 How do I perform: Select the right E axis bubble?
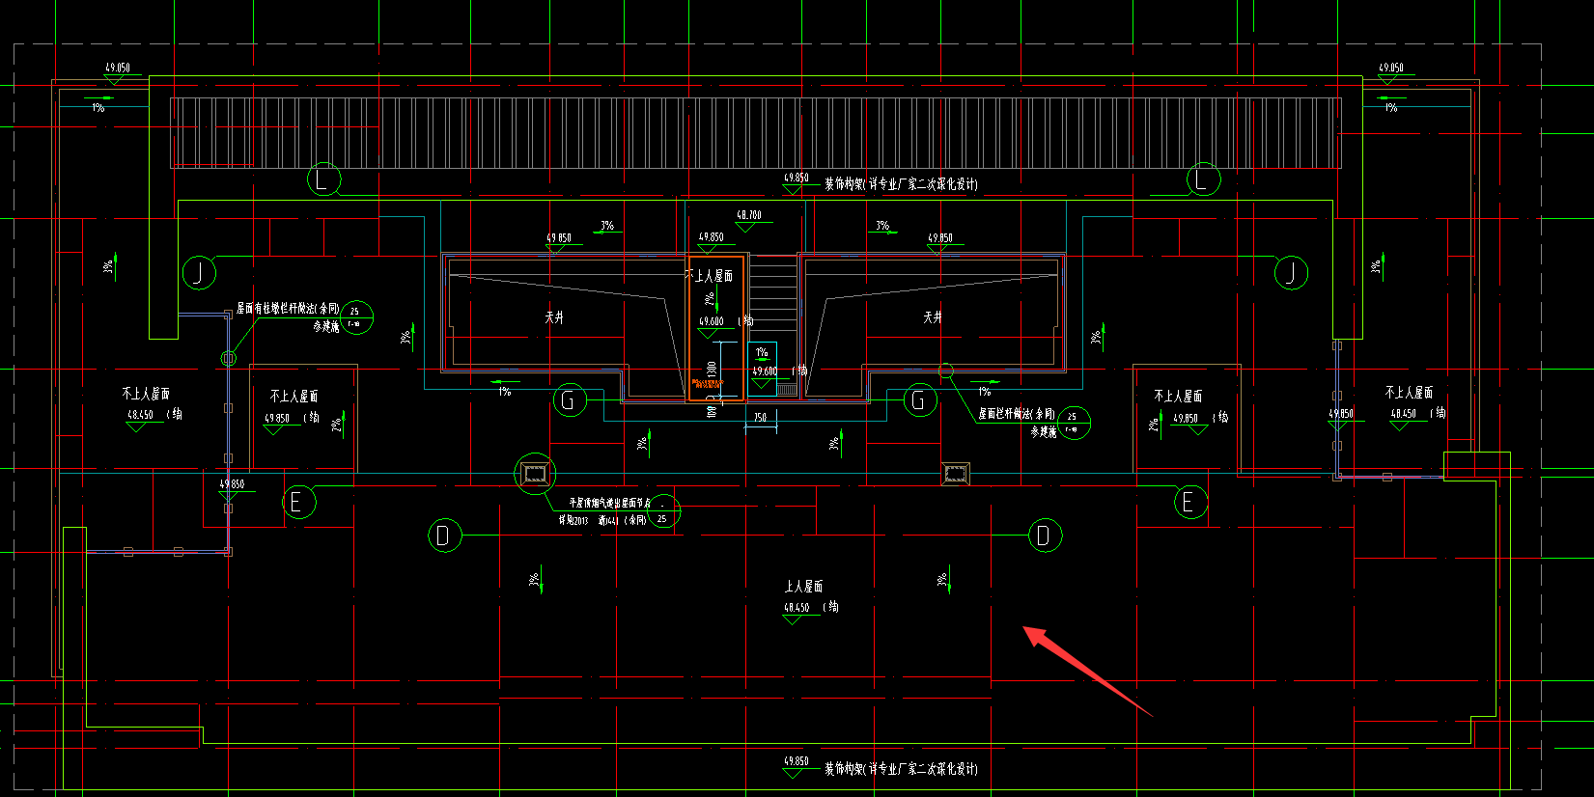pyautogui.click(x=1190, y=502)
